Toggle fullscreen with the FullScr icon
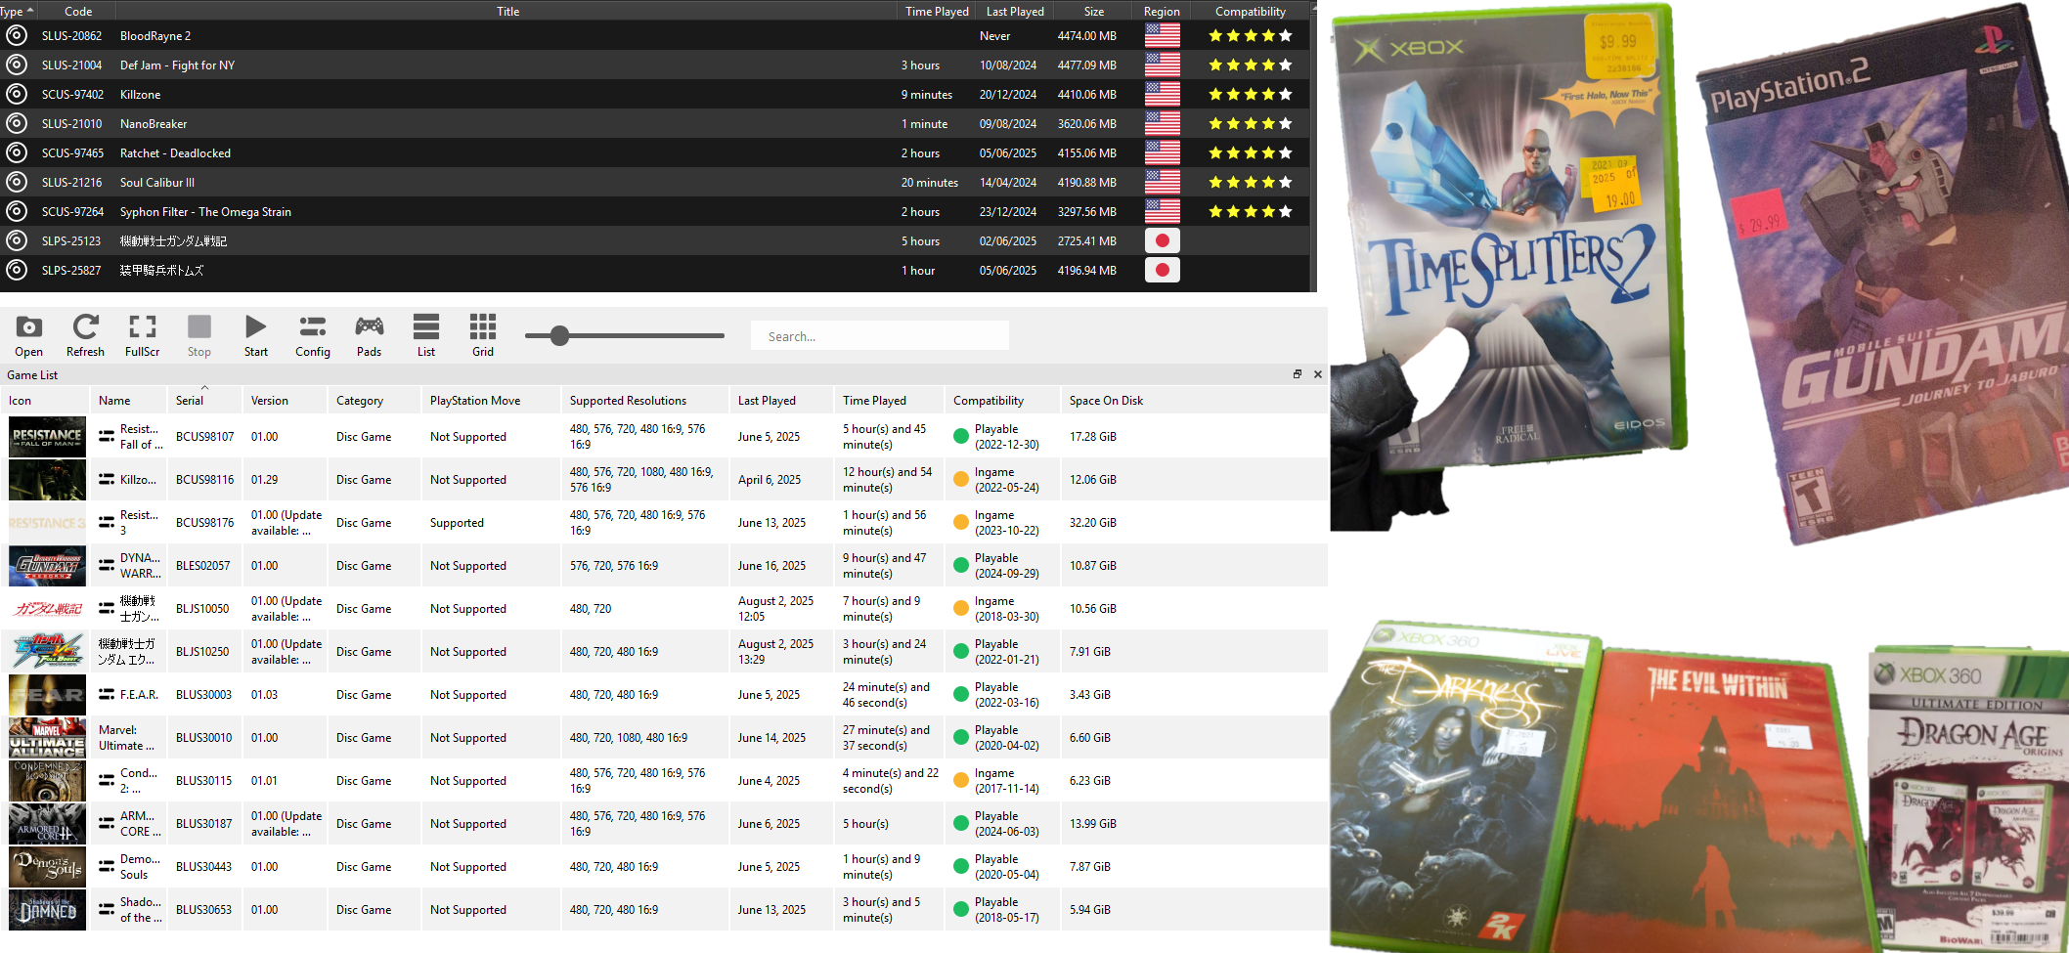This screenshot has width=2069, height=953. (x=142, y=335)
